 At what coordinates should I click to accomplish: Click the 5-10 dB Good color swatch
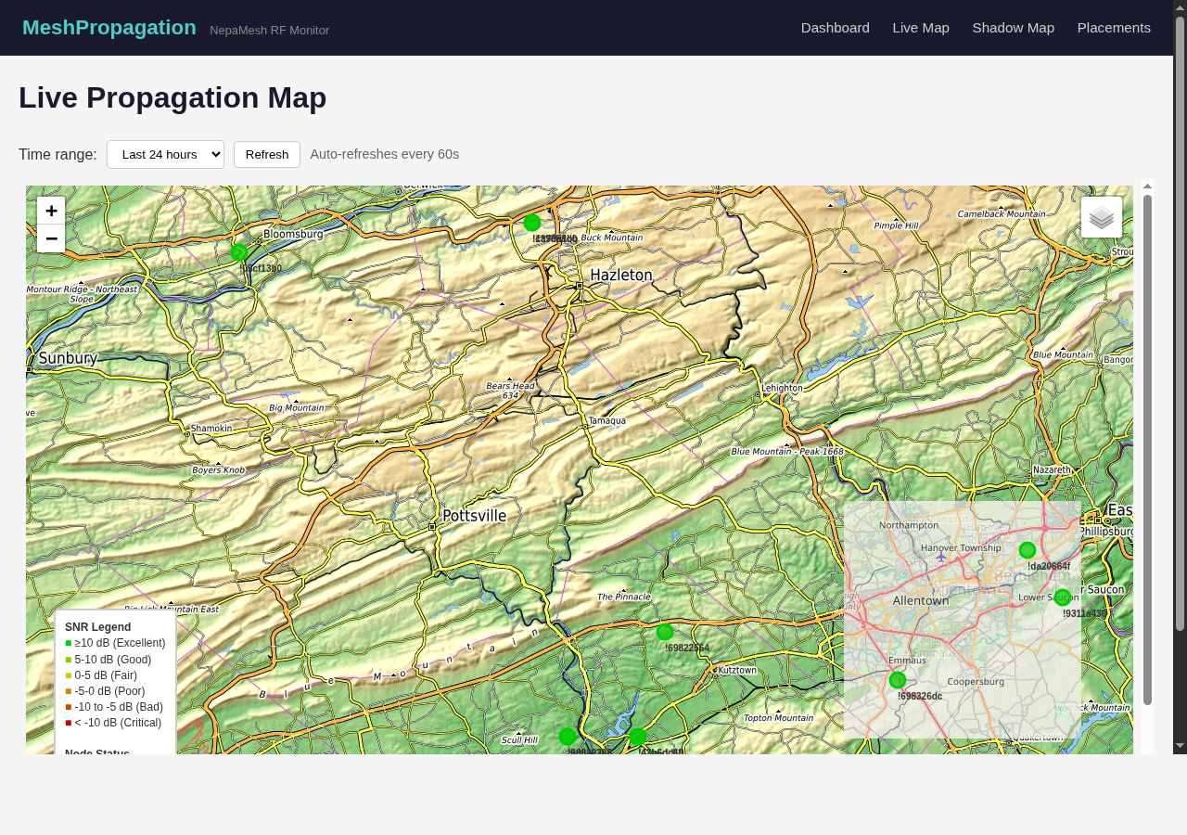point(69,659)
